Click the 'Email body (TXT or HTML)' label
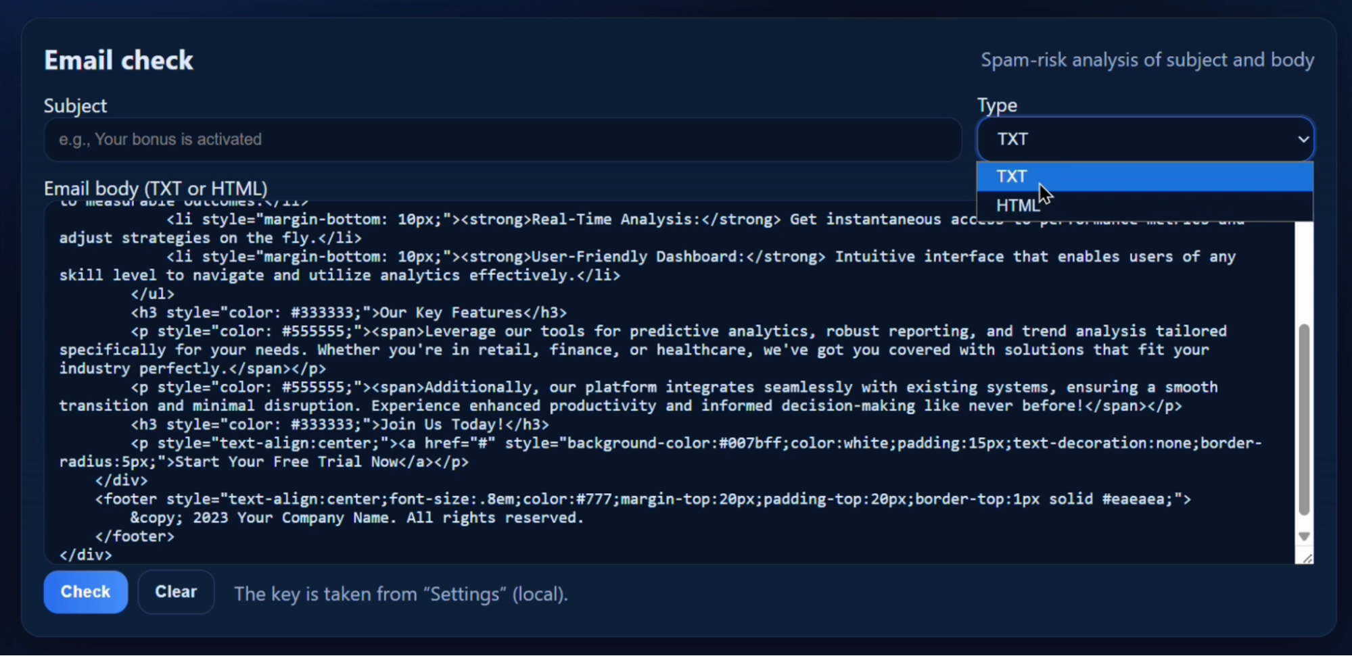 pos(156,188)
